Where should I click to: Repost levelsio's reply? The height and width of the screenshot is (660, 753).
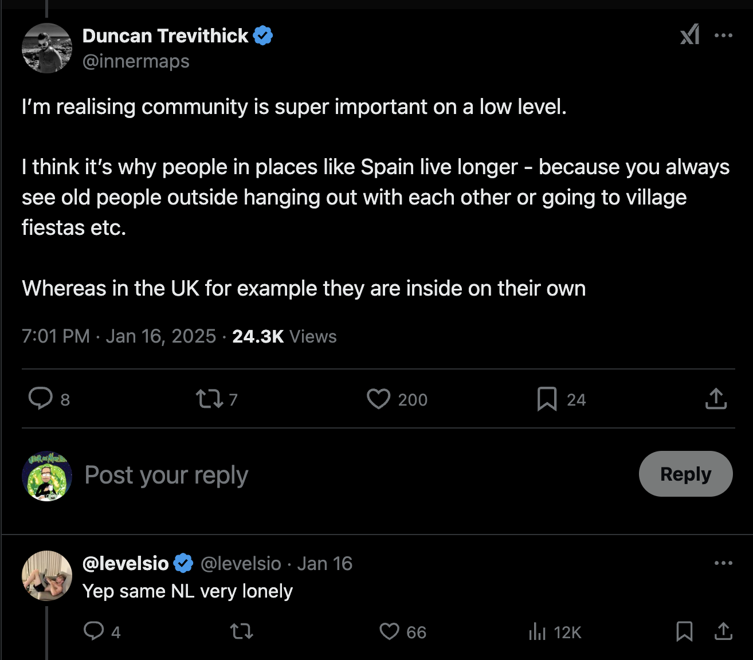(241, 631)
